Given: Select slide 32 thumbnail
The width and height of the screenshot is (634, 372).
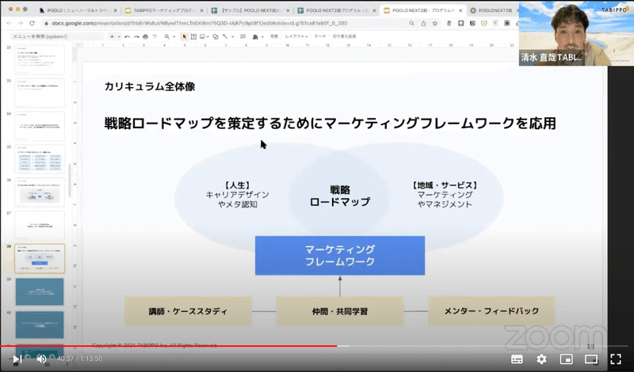Looking at the screenshot, I should point(40,60).
